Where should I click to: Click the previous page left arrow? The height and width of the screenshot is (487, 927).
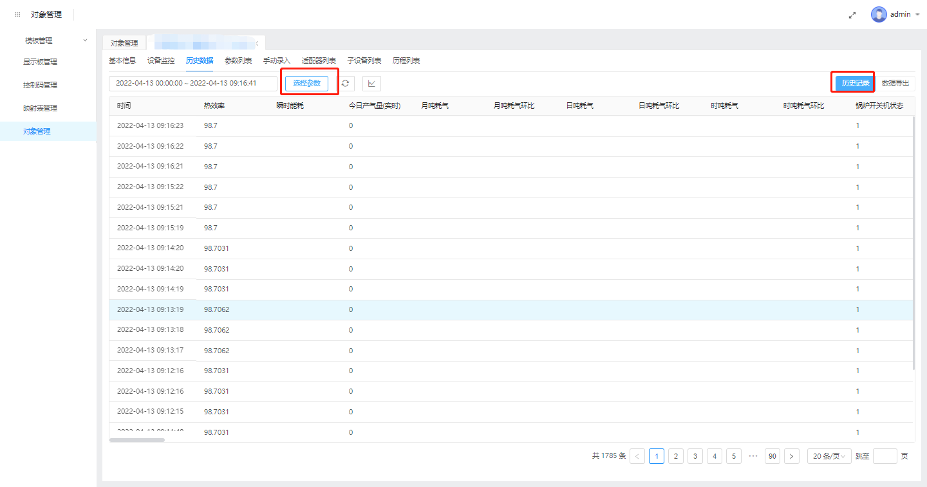point(637,456)
